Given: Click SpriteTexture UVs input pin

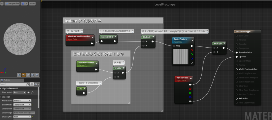Looking at the screenshot, I should [174, 46].
